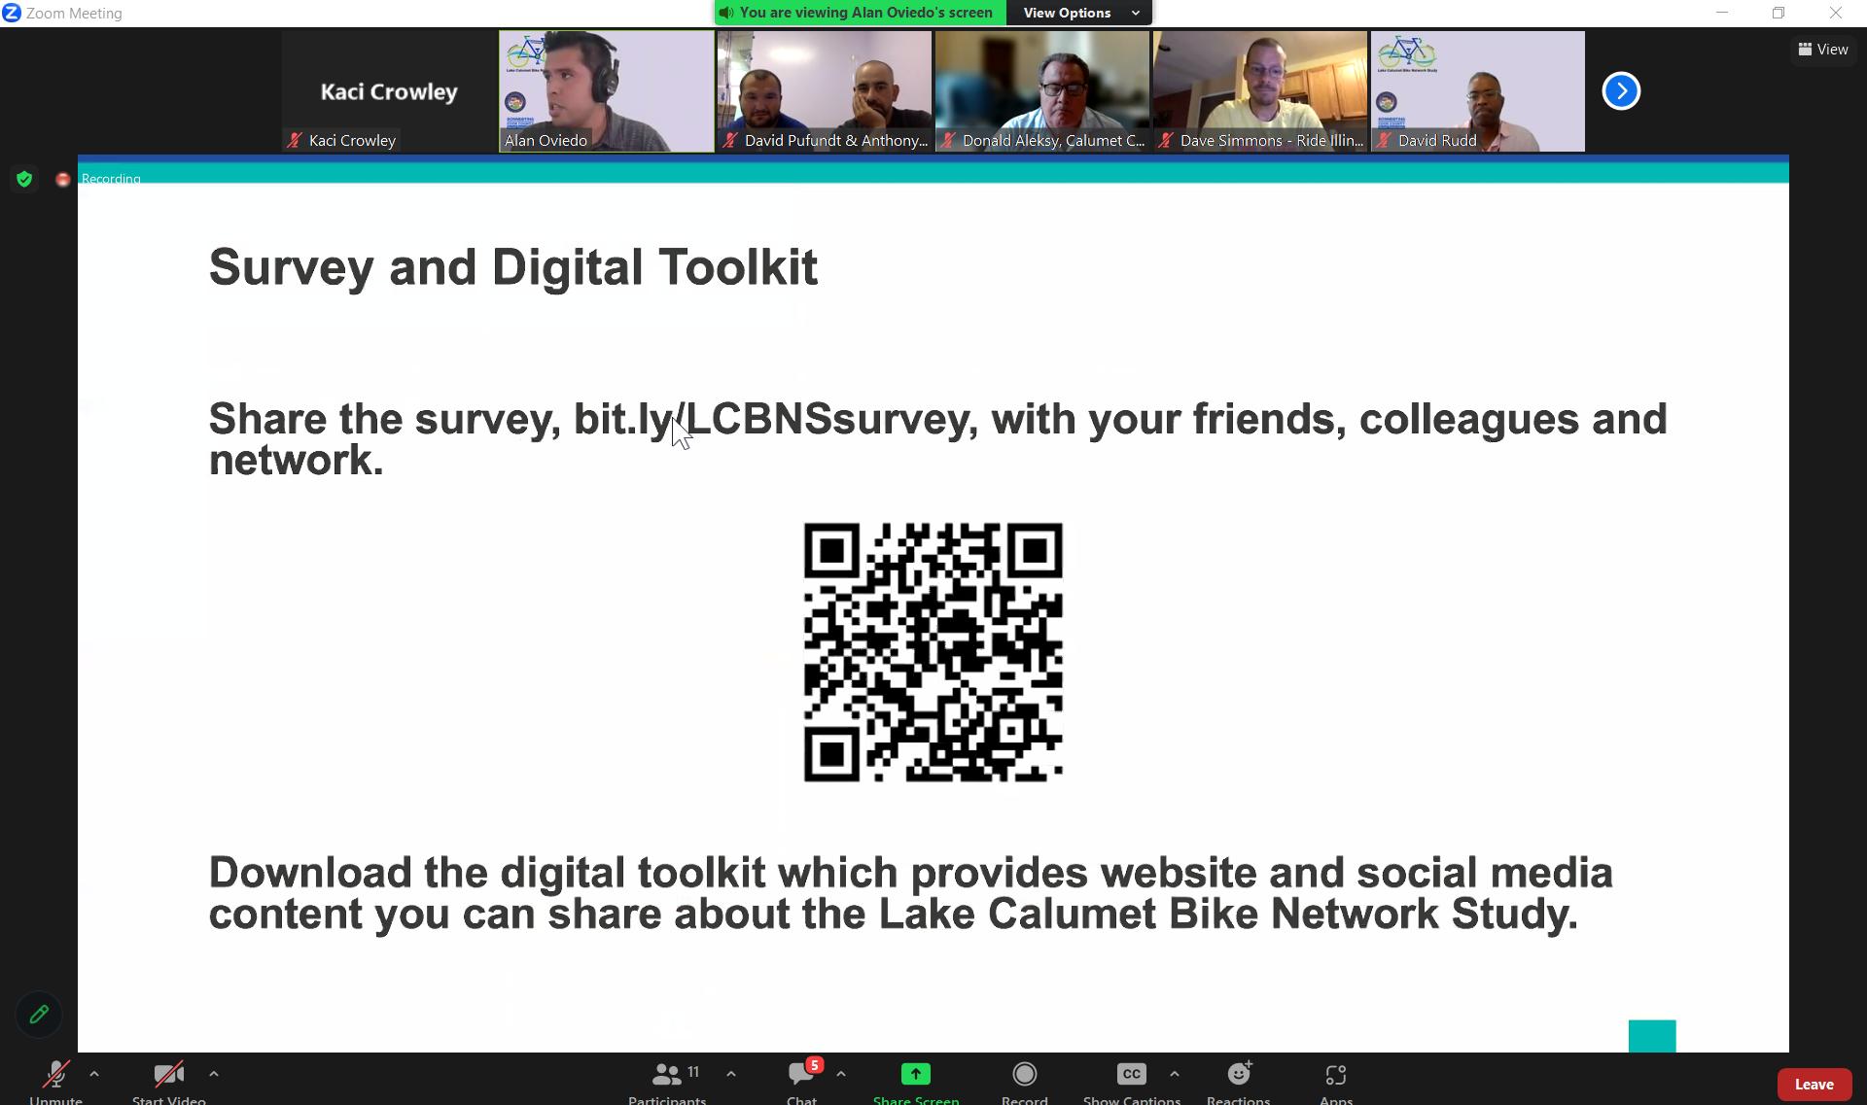Expand the audio options caret
This screenshot has width=1867, height=1105.
pos(94,1074)
